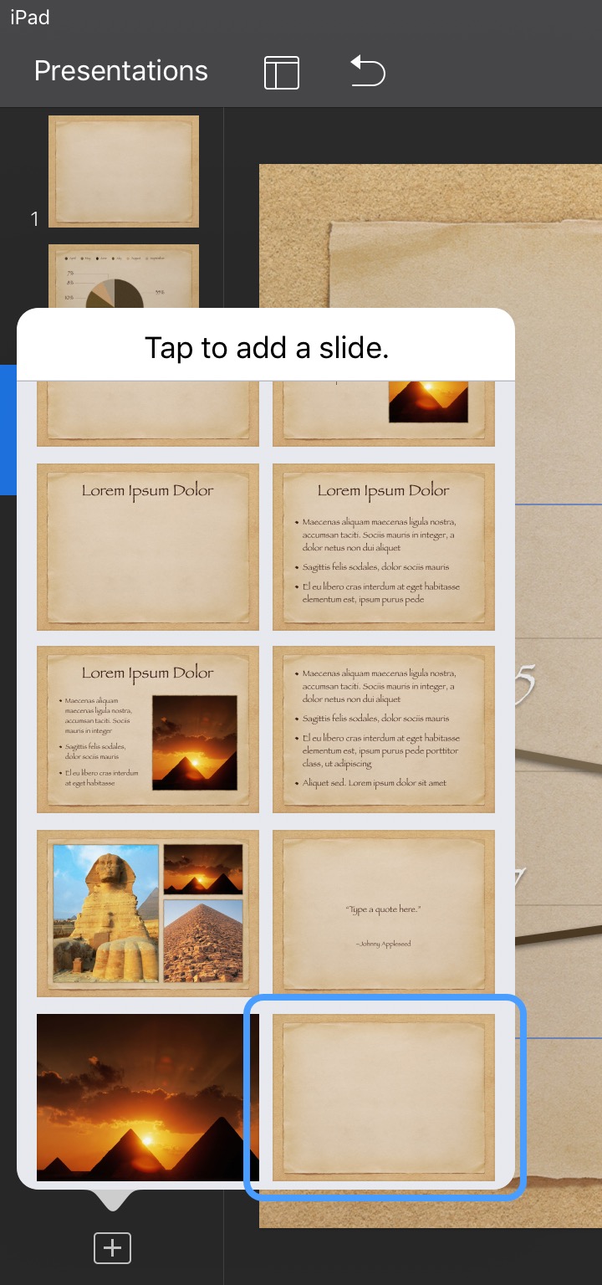Add title, bullets and pyramid photo layout
Image resolution: width=602 pixels, height=1285 pixels.
pyautogui.click(x=148, y=730)
